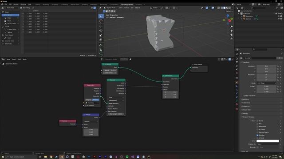Image resolution: width=284 pixels, height=159 pixels.
Task: Click the Windows Start button
Action: pos(3,157)
